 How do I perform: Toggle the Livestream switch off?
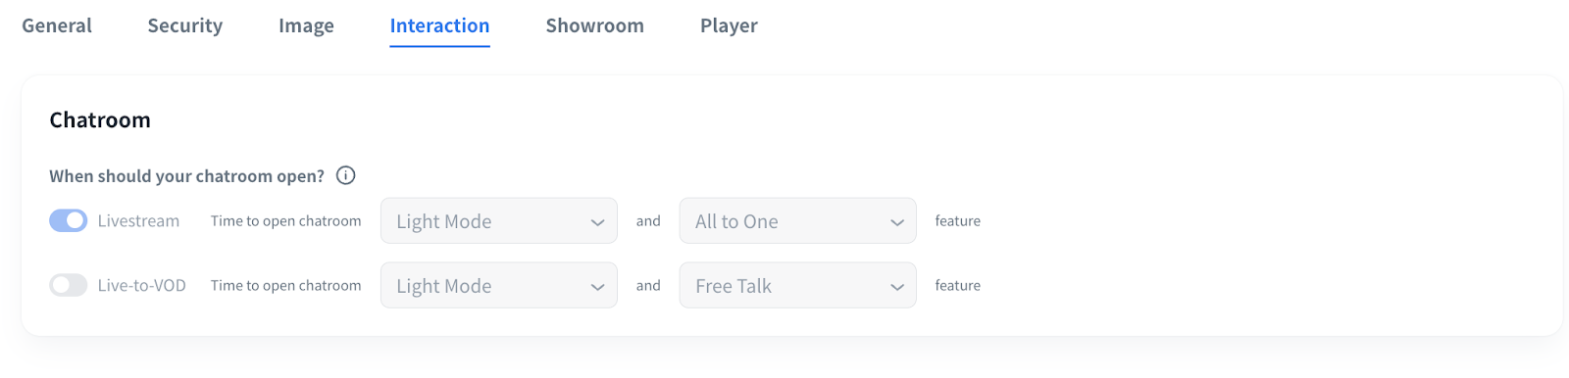[69, 221]
